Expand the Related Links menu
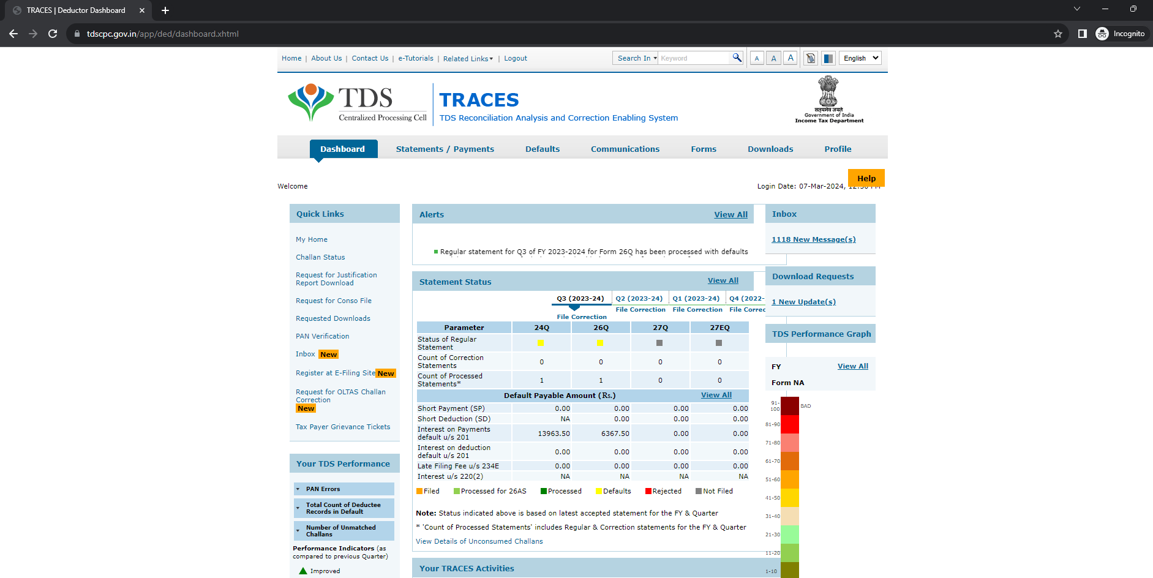 468,59
